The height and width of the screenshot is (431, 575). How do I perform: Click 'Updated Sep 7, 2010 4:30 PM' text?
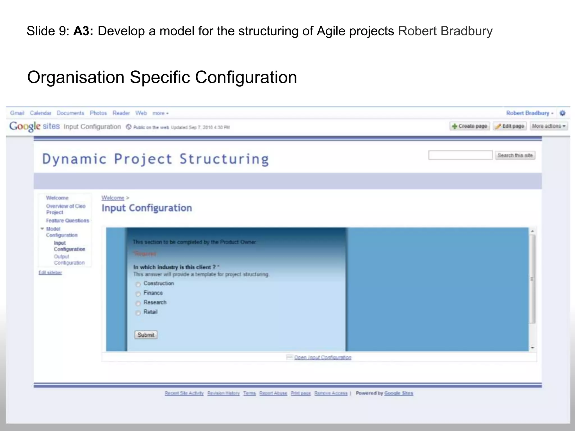(x=200, y=127)
